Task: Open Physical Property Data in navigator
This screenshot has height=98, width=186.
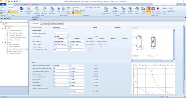Action: (x=16, y=33)
